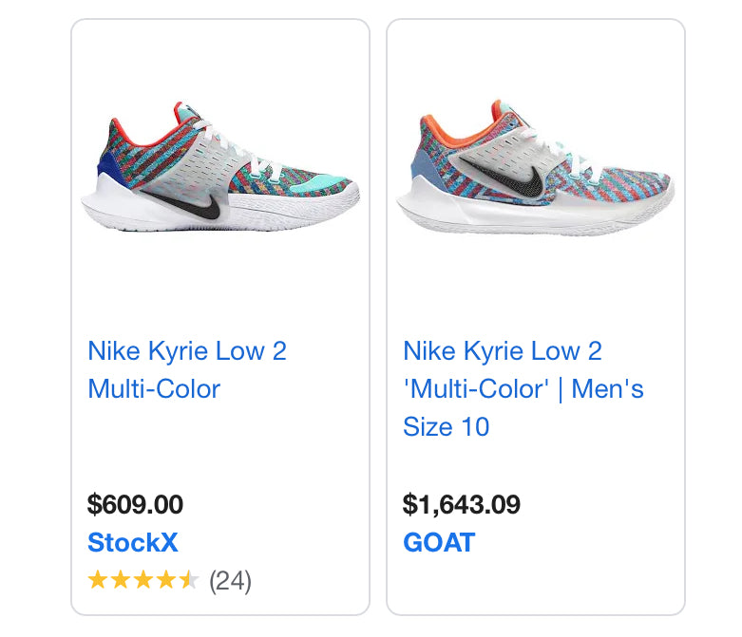Click the StockX seller link
Viewport: 742px width, 637px height.
click(x=132, y=542)
